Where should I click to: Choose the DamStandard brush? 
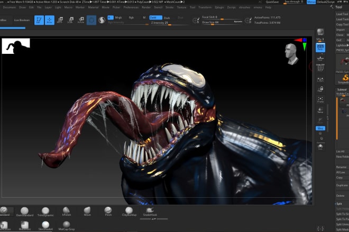(25, 212)
